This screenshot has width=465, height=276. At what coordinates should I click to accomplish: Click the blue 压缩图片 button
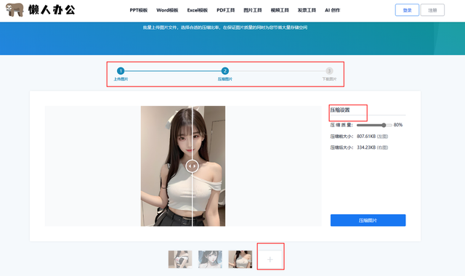click(368, 220)
